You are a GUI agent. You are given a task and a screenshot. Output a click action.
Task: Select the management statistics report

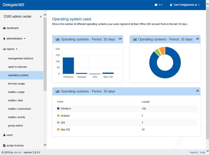(21, 58)
